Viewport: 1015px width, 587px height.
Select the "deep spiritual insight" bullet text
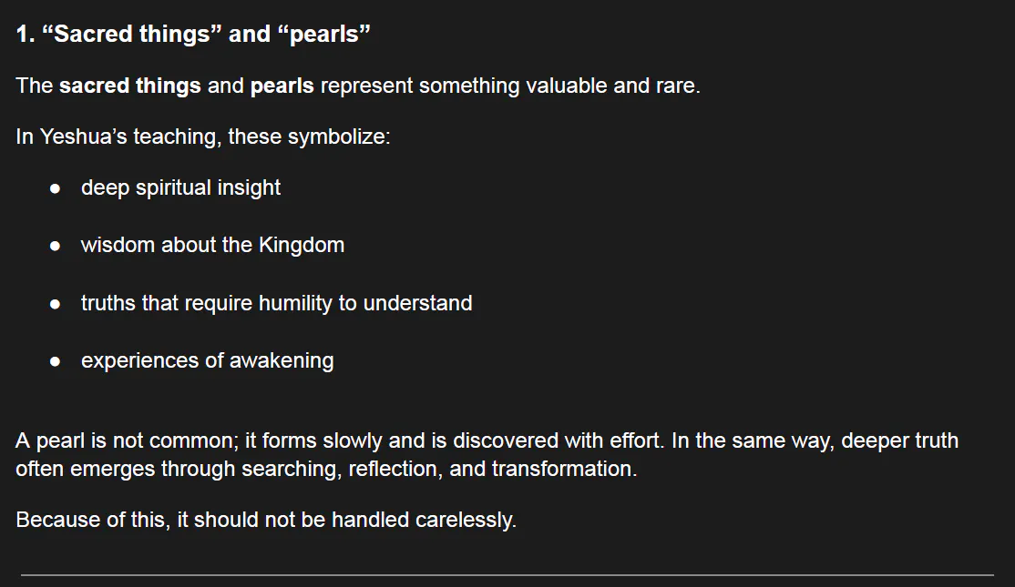(180, 187)
